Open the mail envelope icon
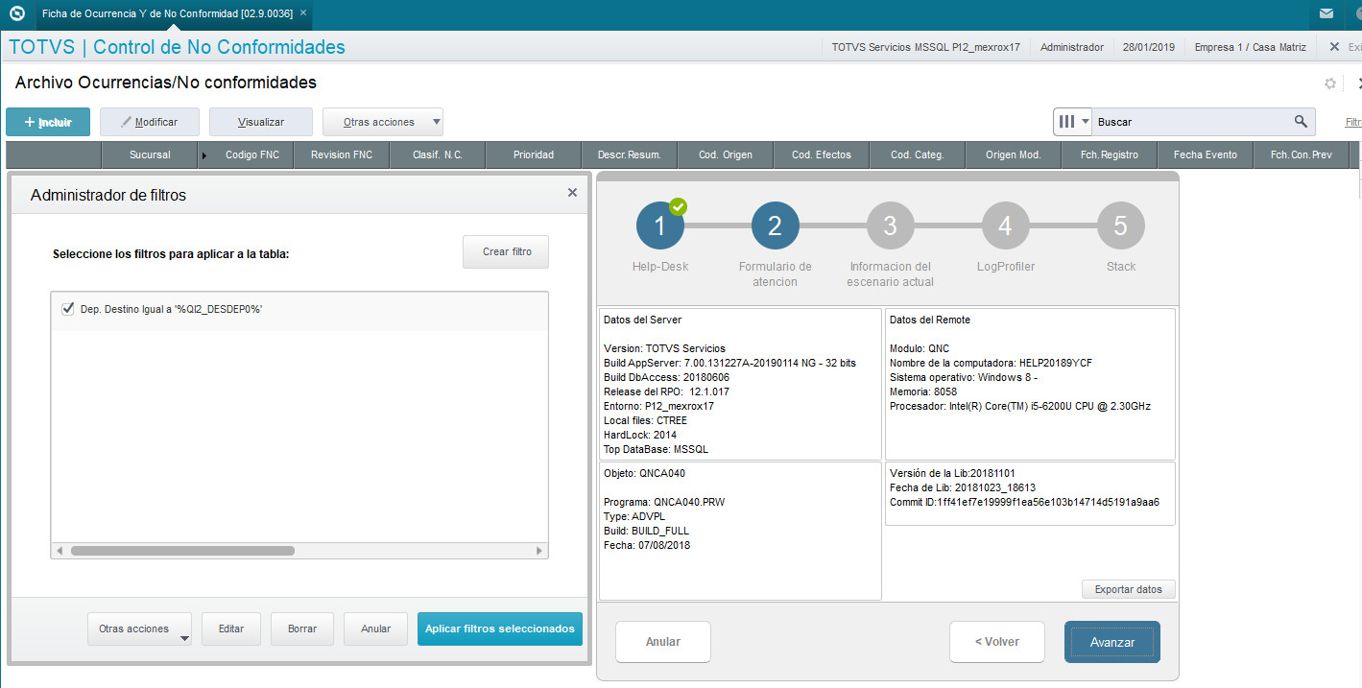1362x688 pixels. 1326,13
